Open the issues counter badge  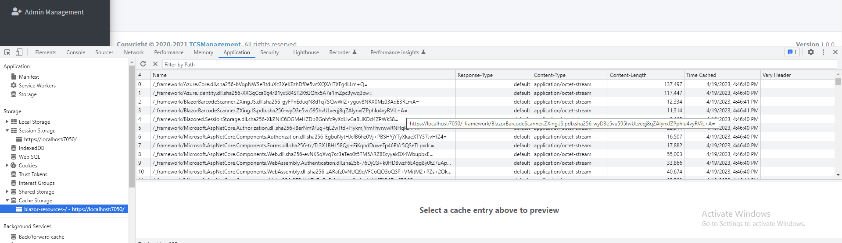click(792, 52)
